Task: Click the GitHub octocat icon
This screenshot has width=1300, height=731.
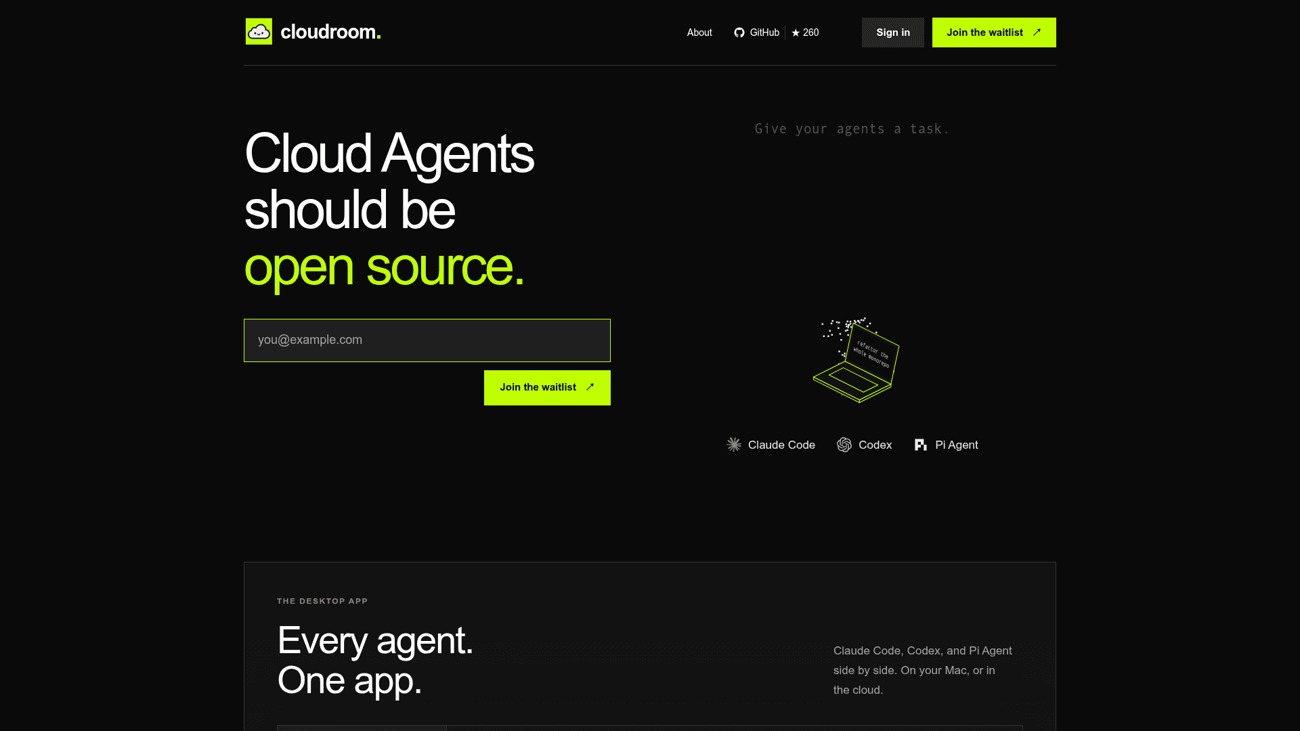Action: [739, 32]
